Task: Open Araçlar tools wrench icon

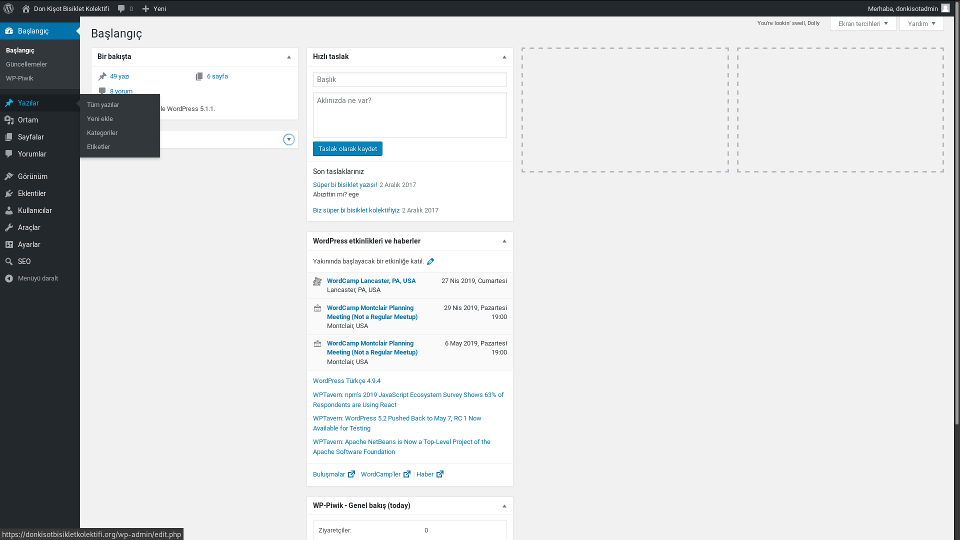Action: [x=9, y=227]
